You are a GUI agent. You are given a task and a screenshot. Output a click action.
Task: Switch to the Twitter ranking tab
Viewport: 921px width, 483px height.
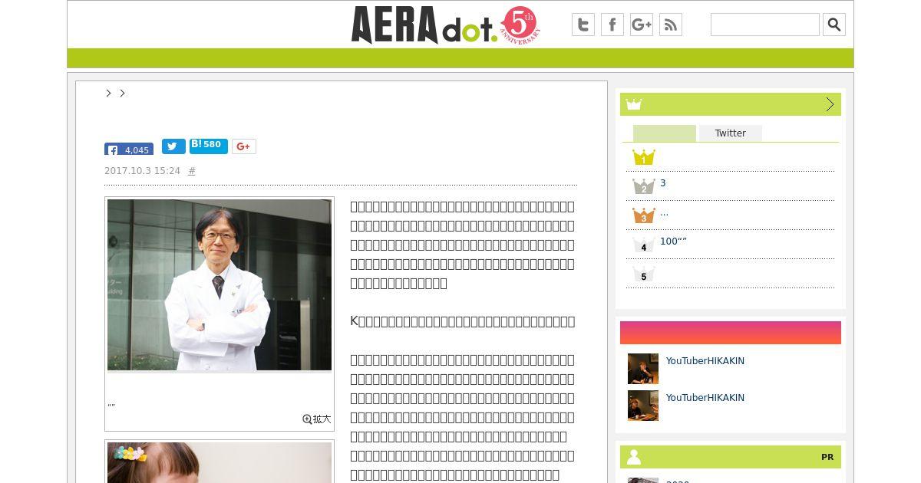(731, 133)
